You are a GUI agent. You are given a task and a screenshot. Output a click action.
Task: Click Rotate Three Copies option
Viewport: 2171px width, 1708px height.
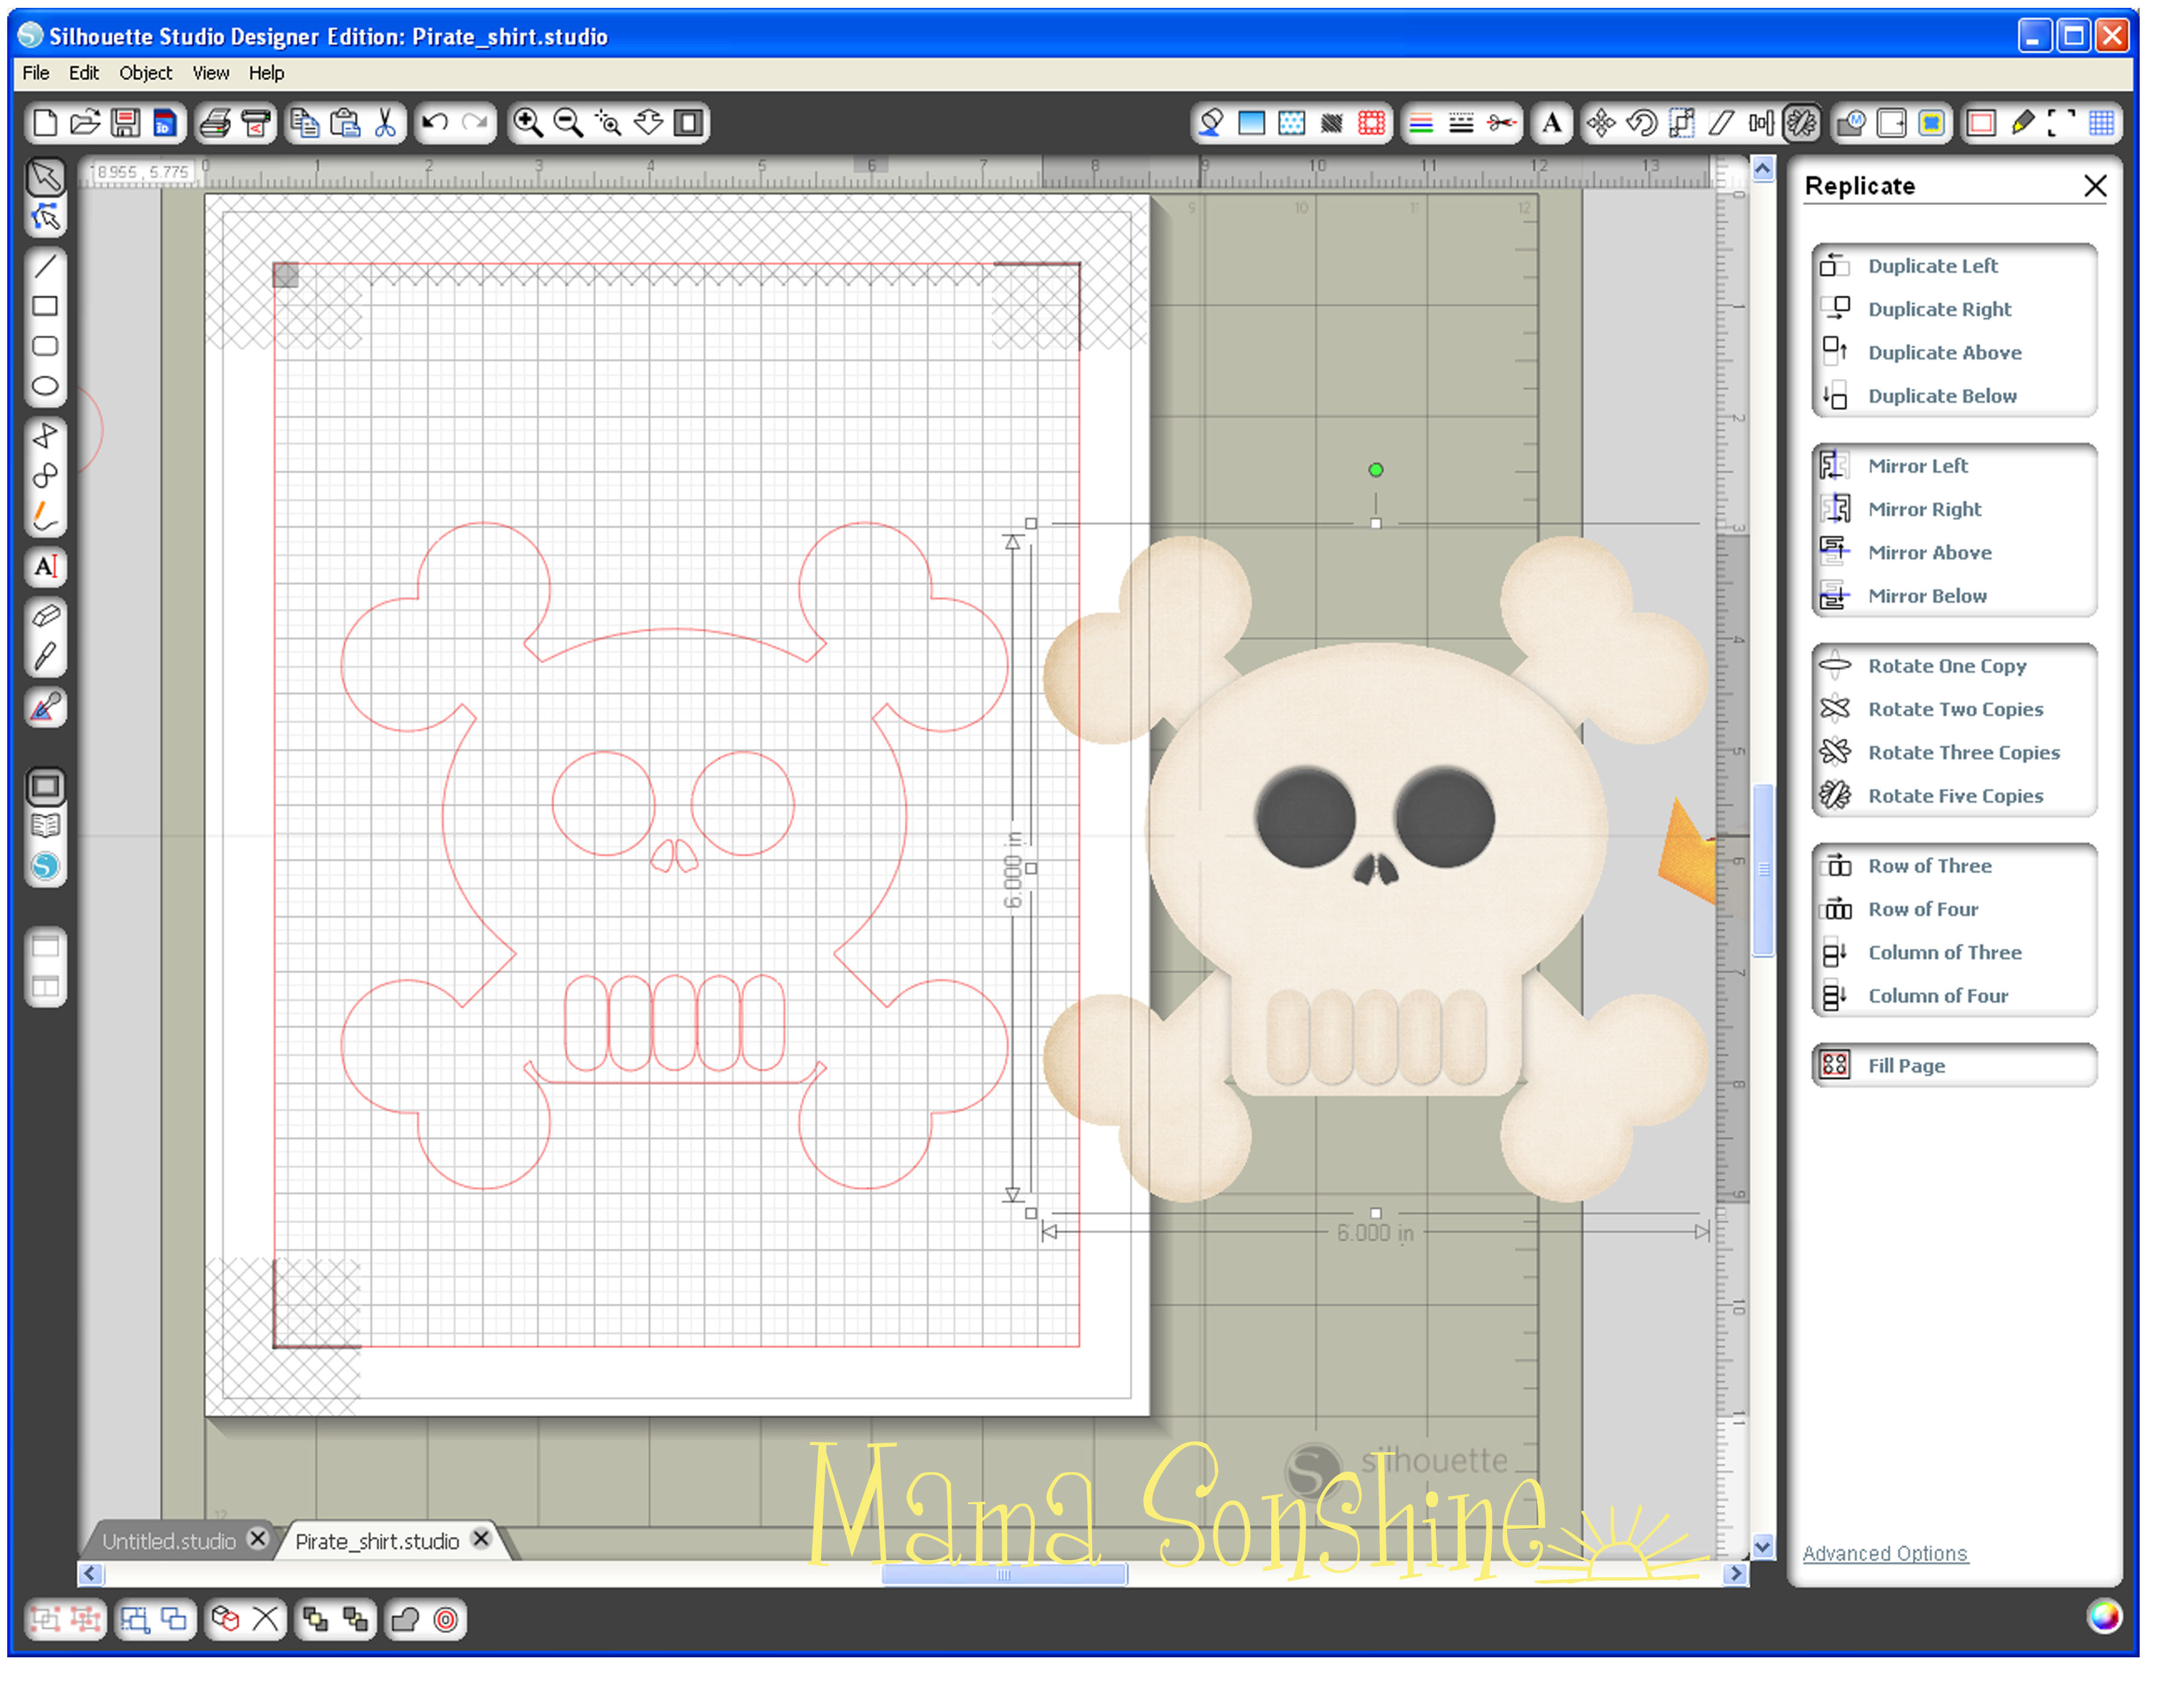[x=1962, y=752]
